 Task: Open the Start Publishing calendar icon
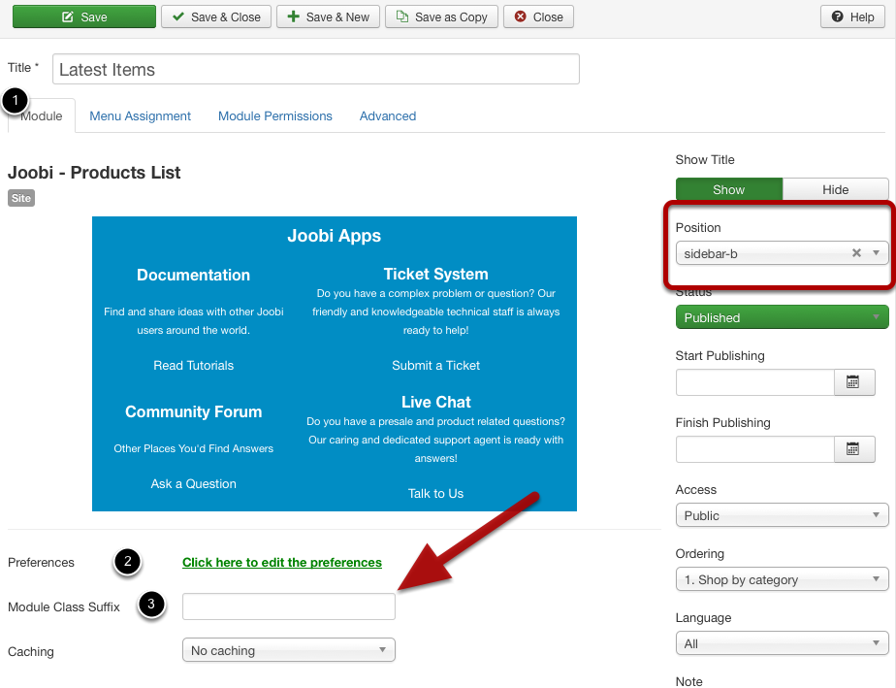tap(853, 382)
